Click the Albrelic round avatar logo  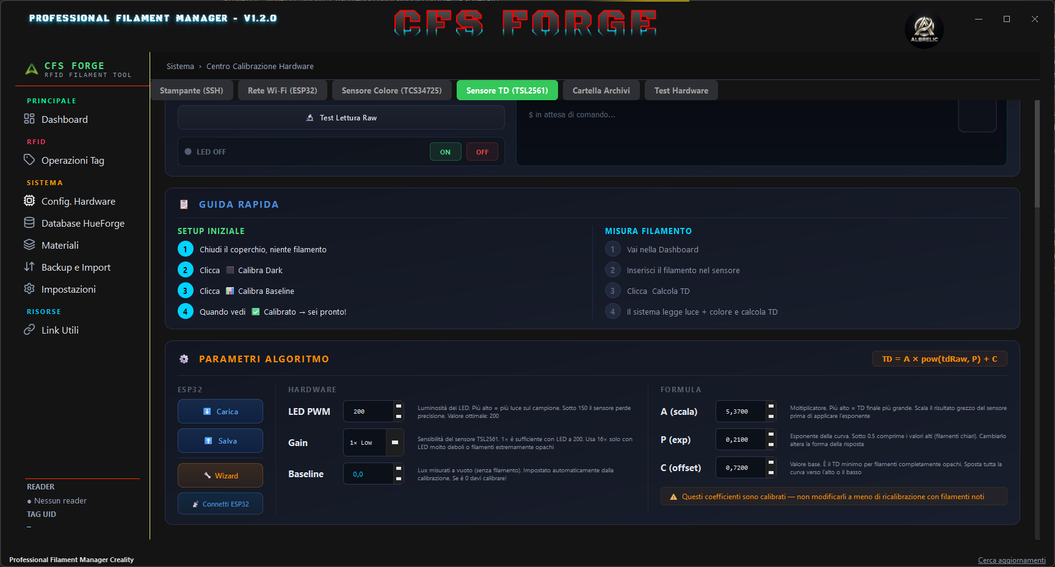(924, 28)
